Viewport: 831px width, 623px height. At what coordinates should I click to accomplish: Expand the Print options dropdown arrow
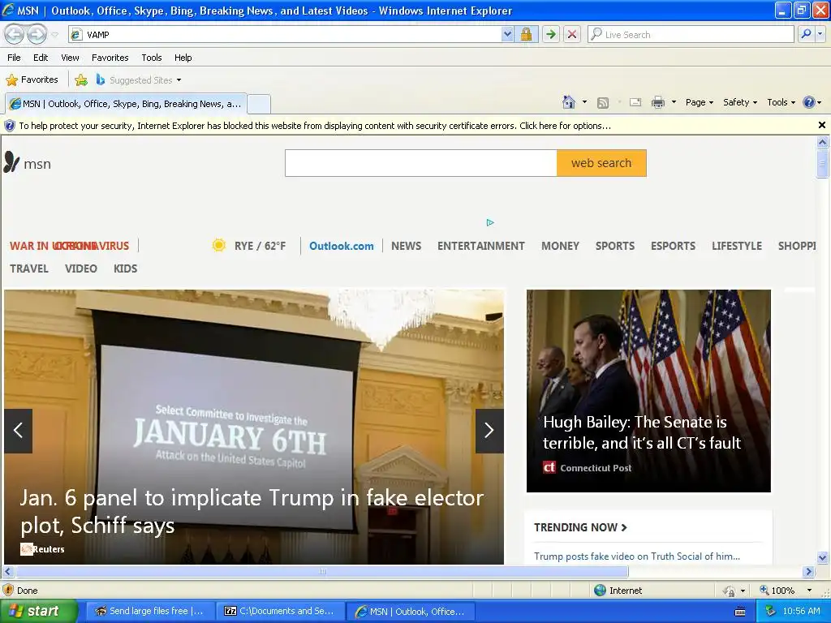(674, 102)
